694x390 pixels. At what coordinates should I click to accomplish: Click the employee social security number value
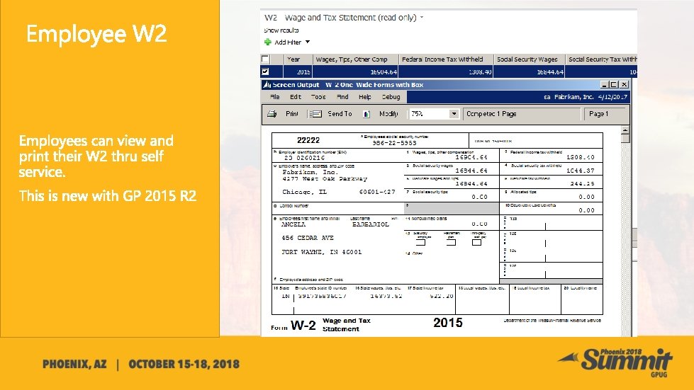point(394,143)
